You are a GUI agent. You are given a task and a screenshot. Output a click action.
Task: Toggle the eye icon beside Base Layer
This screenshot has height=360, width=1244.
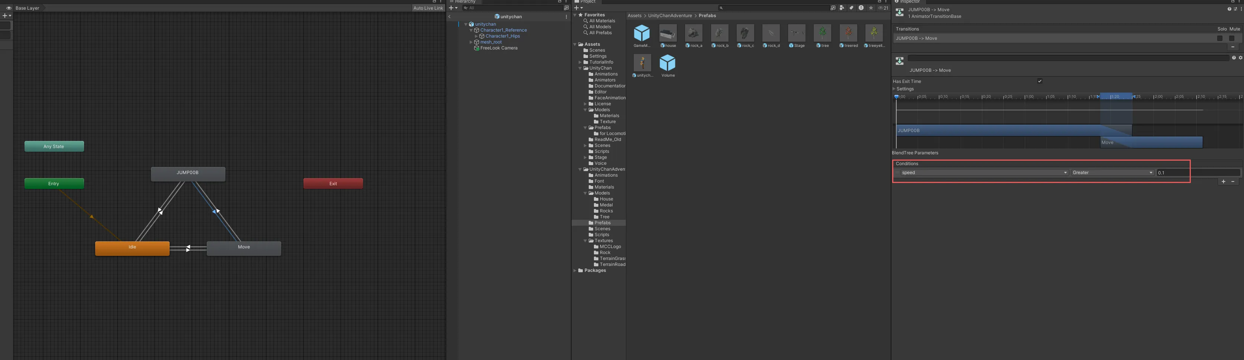coord(9,8)
